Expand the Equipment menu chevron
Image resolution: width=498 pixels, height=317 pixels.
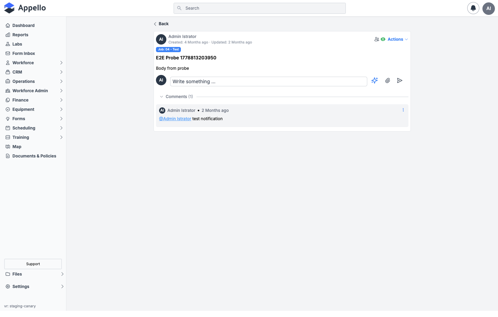[x=61, y=109]
